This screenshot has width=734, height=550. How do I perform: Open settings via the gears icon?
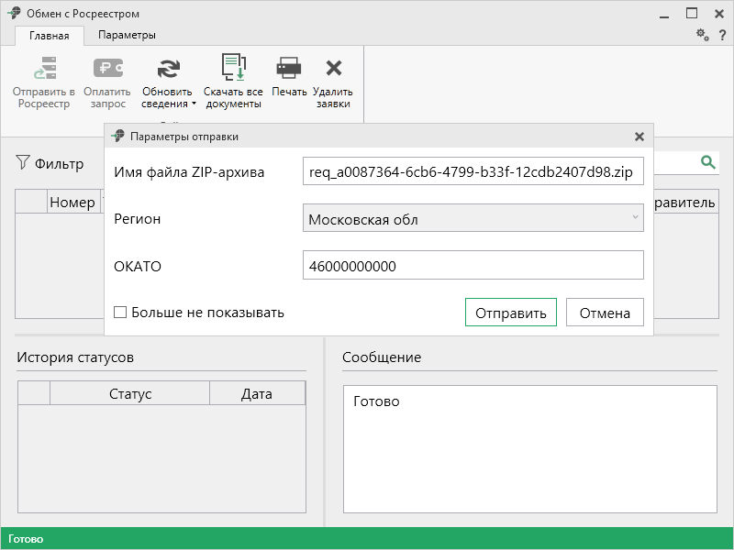pyautogui.click(x=702, y=35)
